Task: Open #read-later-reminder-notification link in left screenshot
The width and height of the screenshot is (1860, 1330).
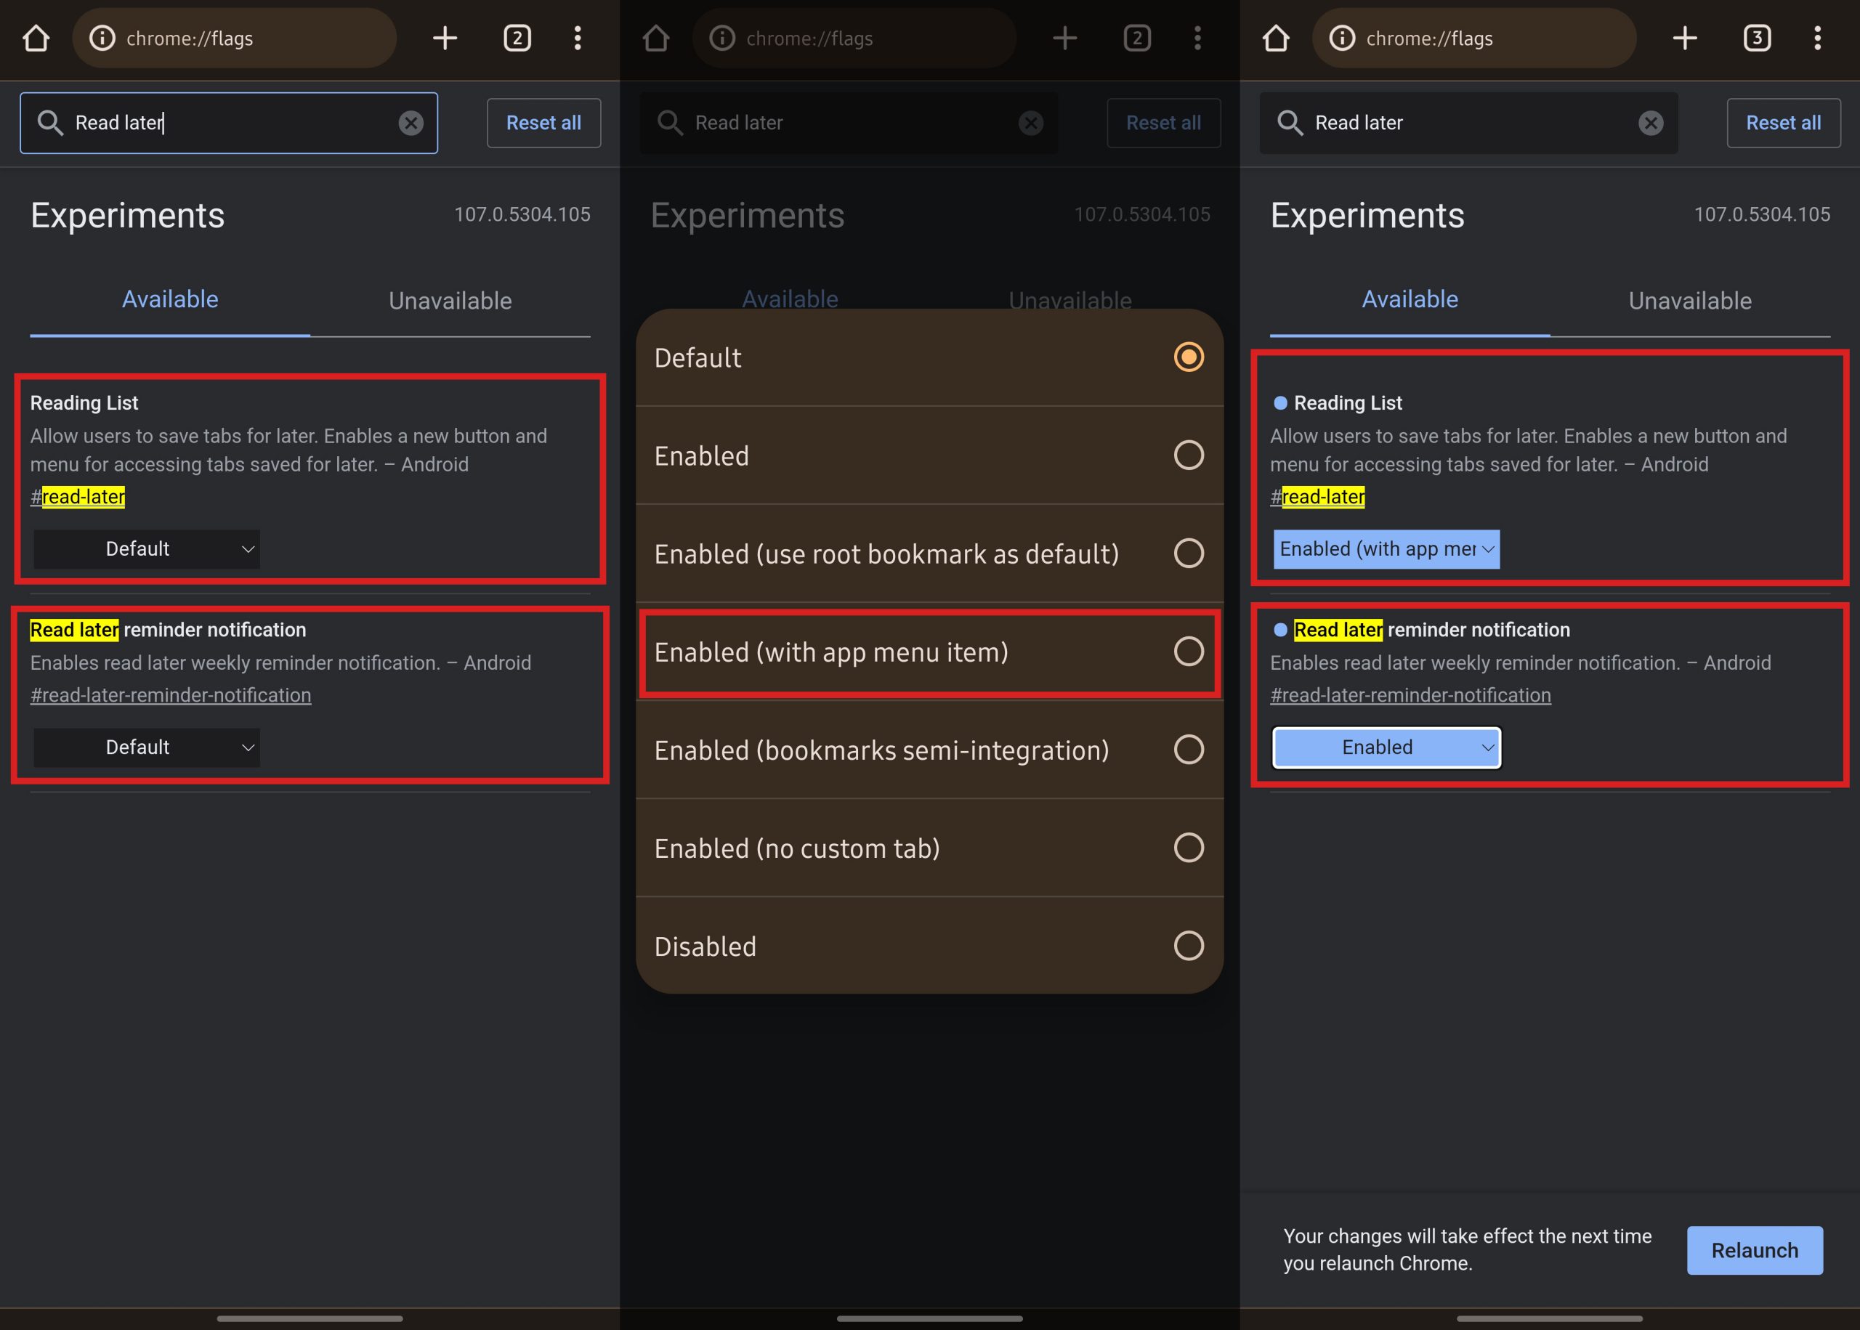Action: tap(170, 695)
